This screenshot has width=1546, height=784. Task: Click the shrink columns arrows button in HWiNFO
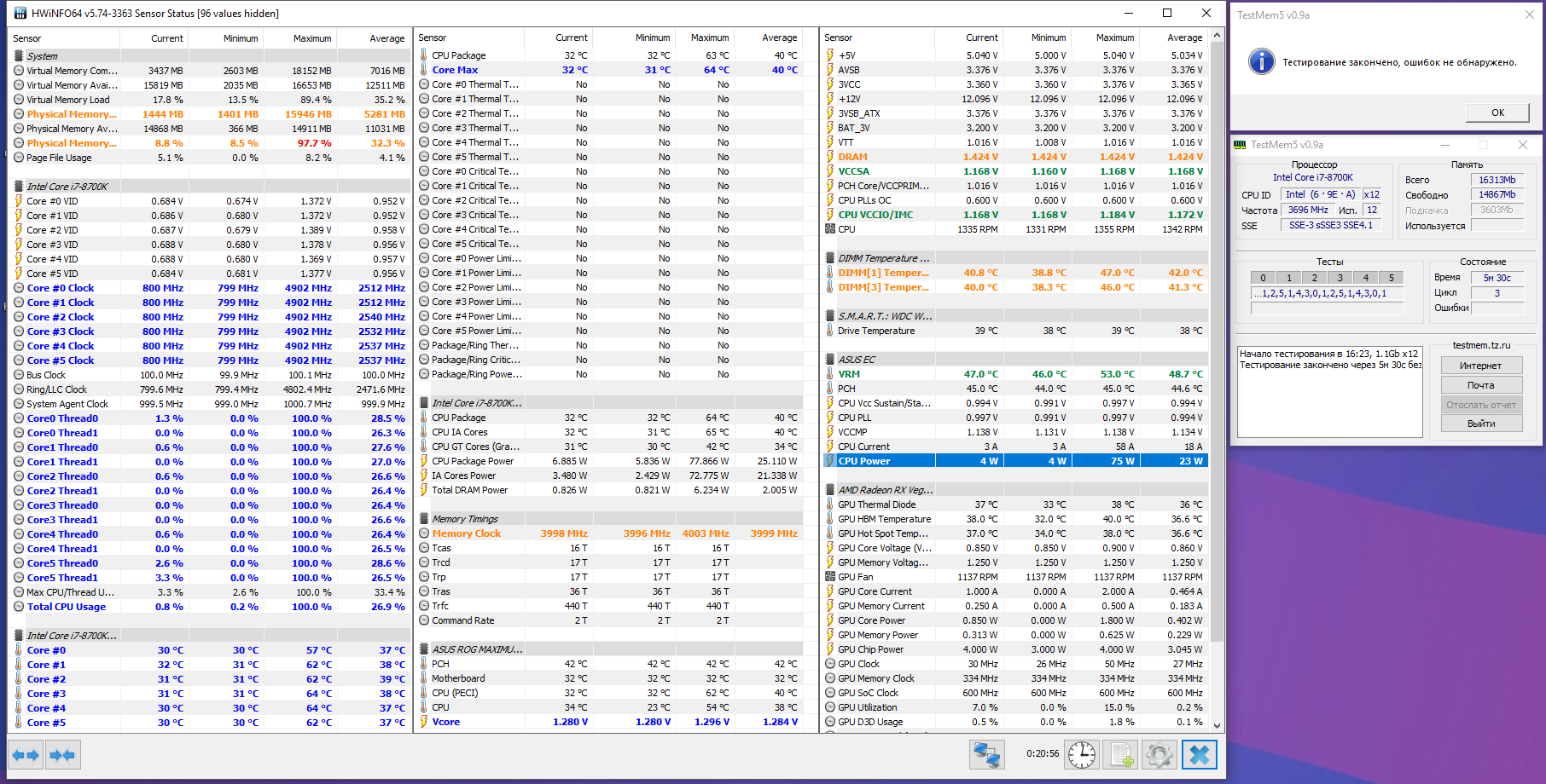point(62,755)
